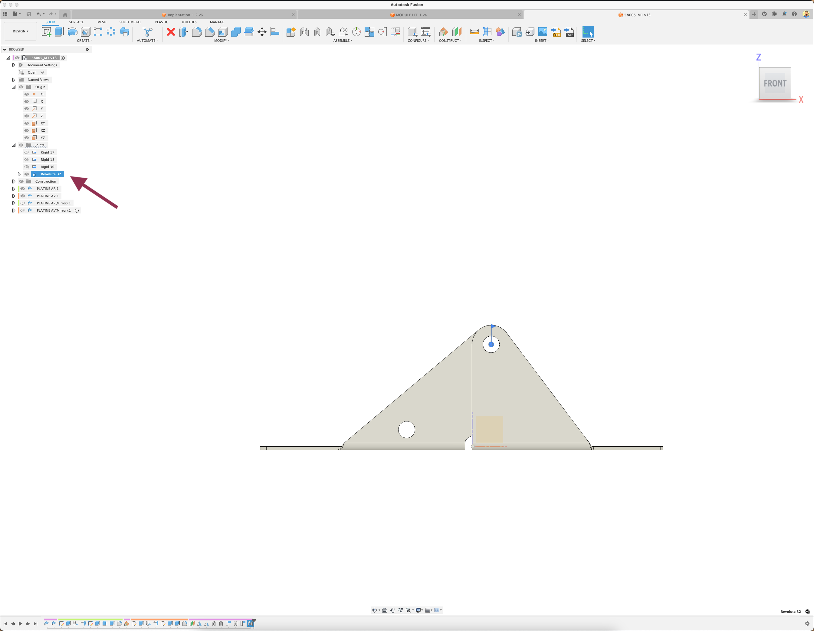Click the Insert SVG icon
Viewport: 814px width, 631px height.
click(556, 32)
